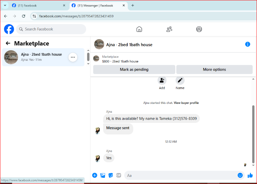Click the 'Yes' message bubble
Image resolution: width=257 pixels, height=184 pixels.
[109, 158]
